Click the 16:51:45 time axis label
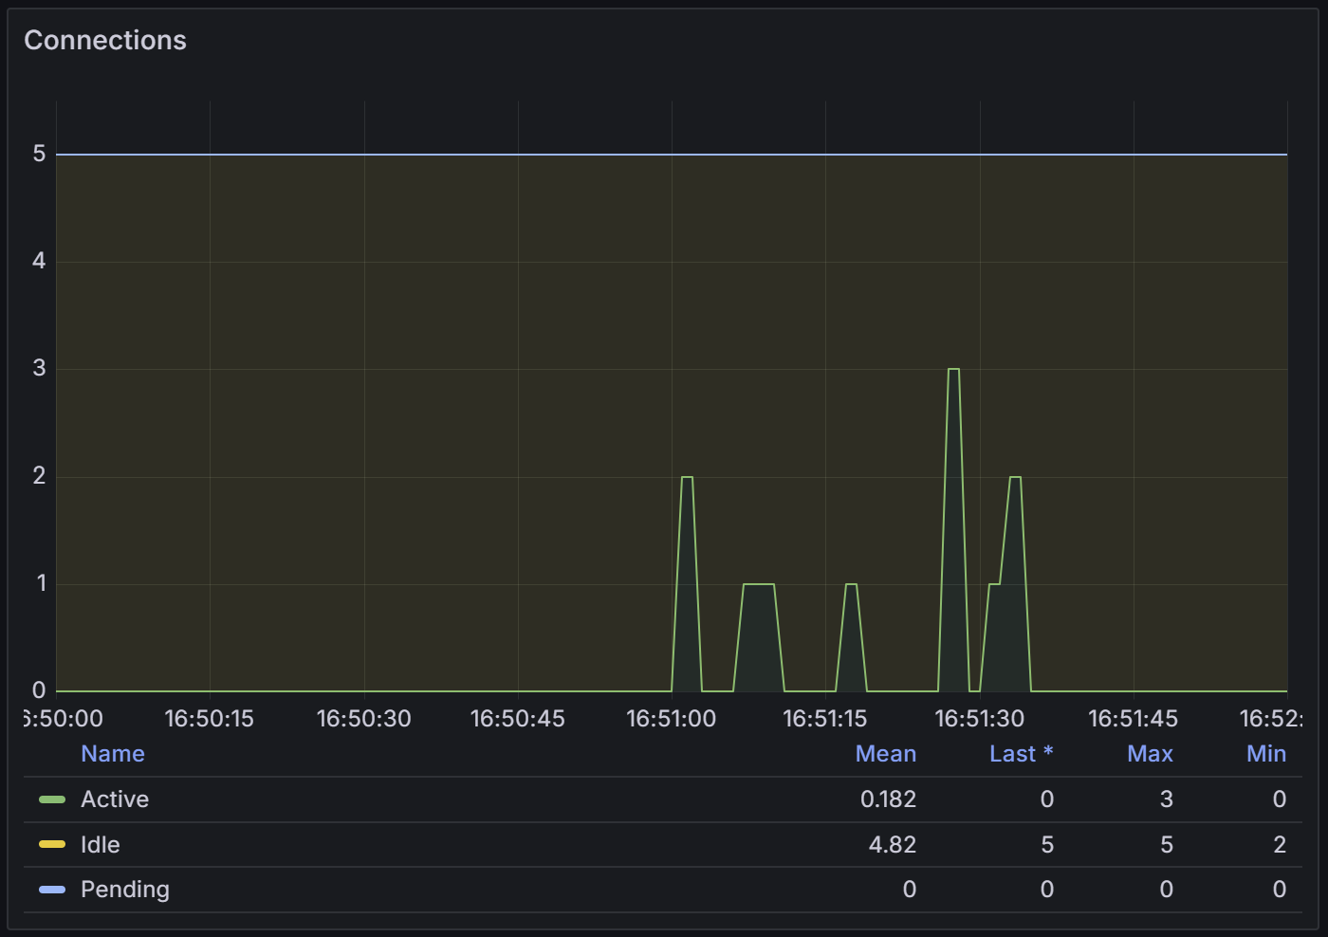This screenshot has width=1328, height=937. pyautogui.click(x=1134, y=719)
